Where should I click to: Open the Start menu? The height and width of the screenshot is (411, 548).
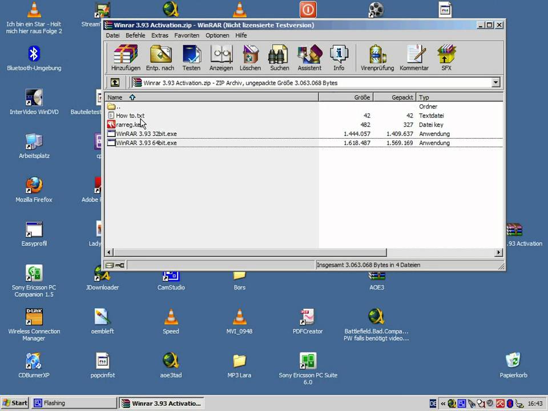tap(15, 403)
